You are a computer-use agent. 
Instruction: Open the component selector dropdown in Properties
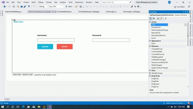[188, 15]
